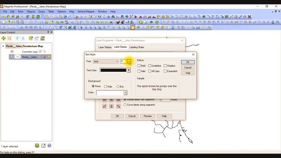The width and height of the screenshot is (281, 158).
Task: Open the background Color dropdown arrow
Action: (125, 93)
